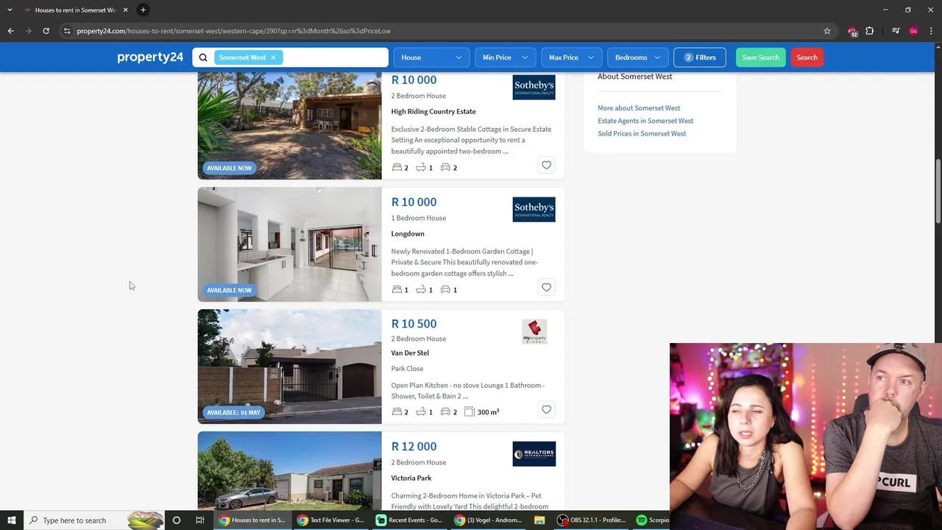Image resolution: width=942 pixels, height=530 pixels.
Task: Favourite the Longdown listing with heart
Action: click(x=546, y=287)
